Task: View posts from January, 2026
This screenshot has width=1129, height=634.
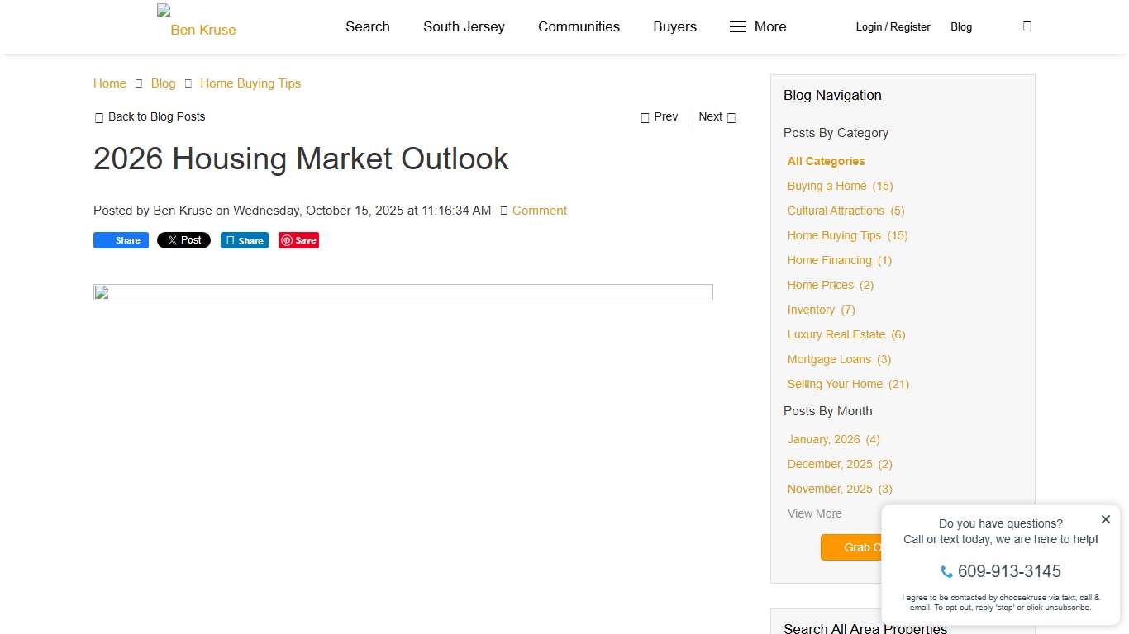Action: [823, 439]
